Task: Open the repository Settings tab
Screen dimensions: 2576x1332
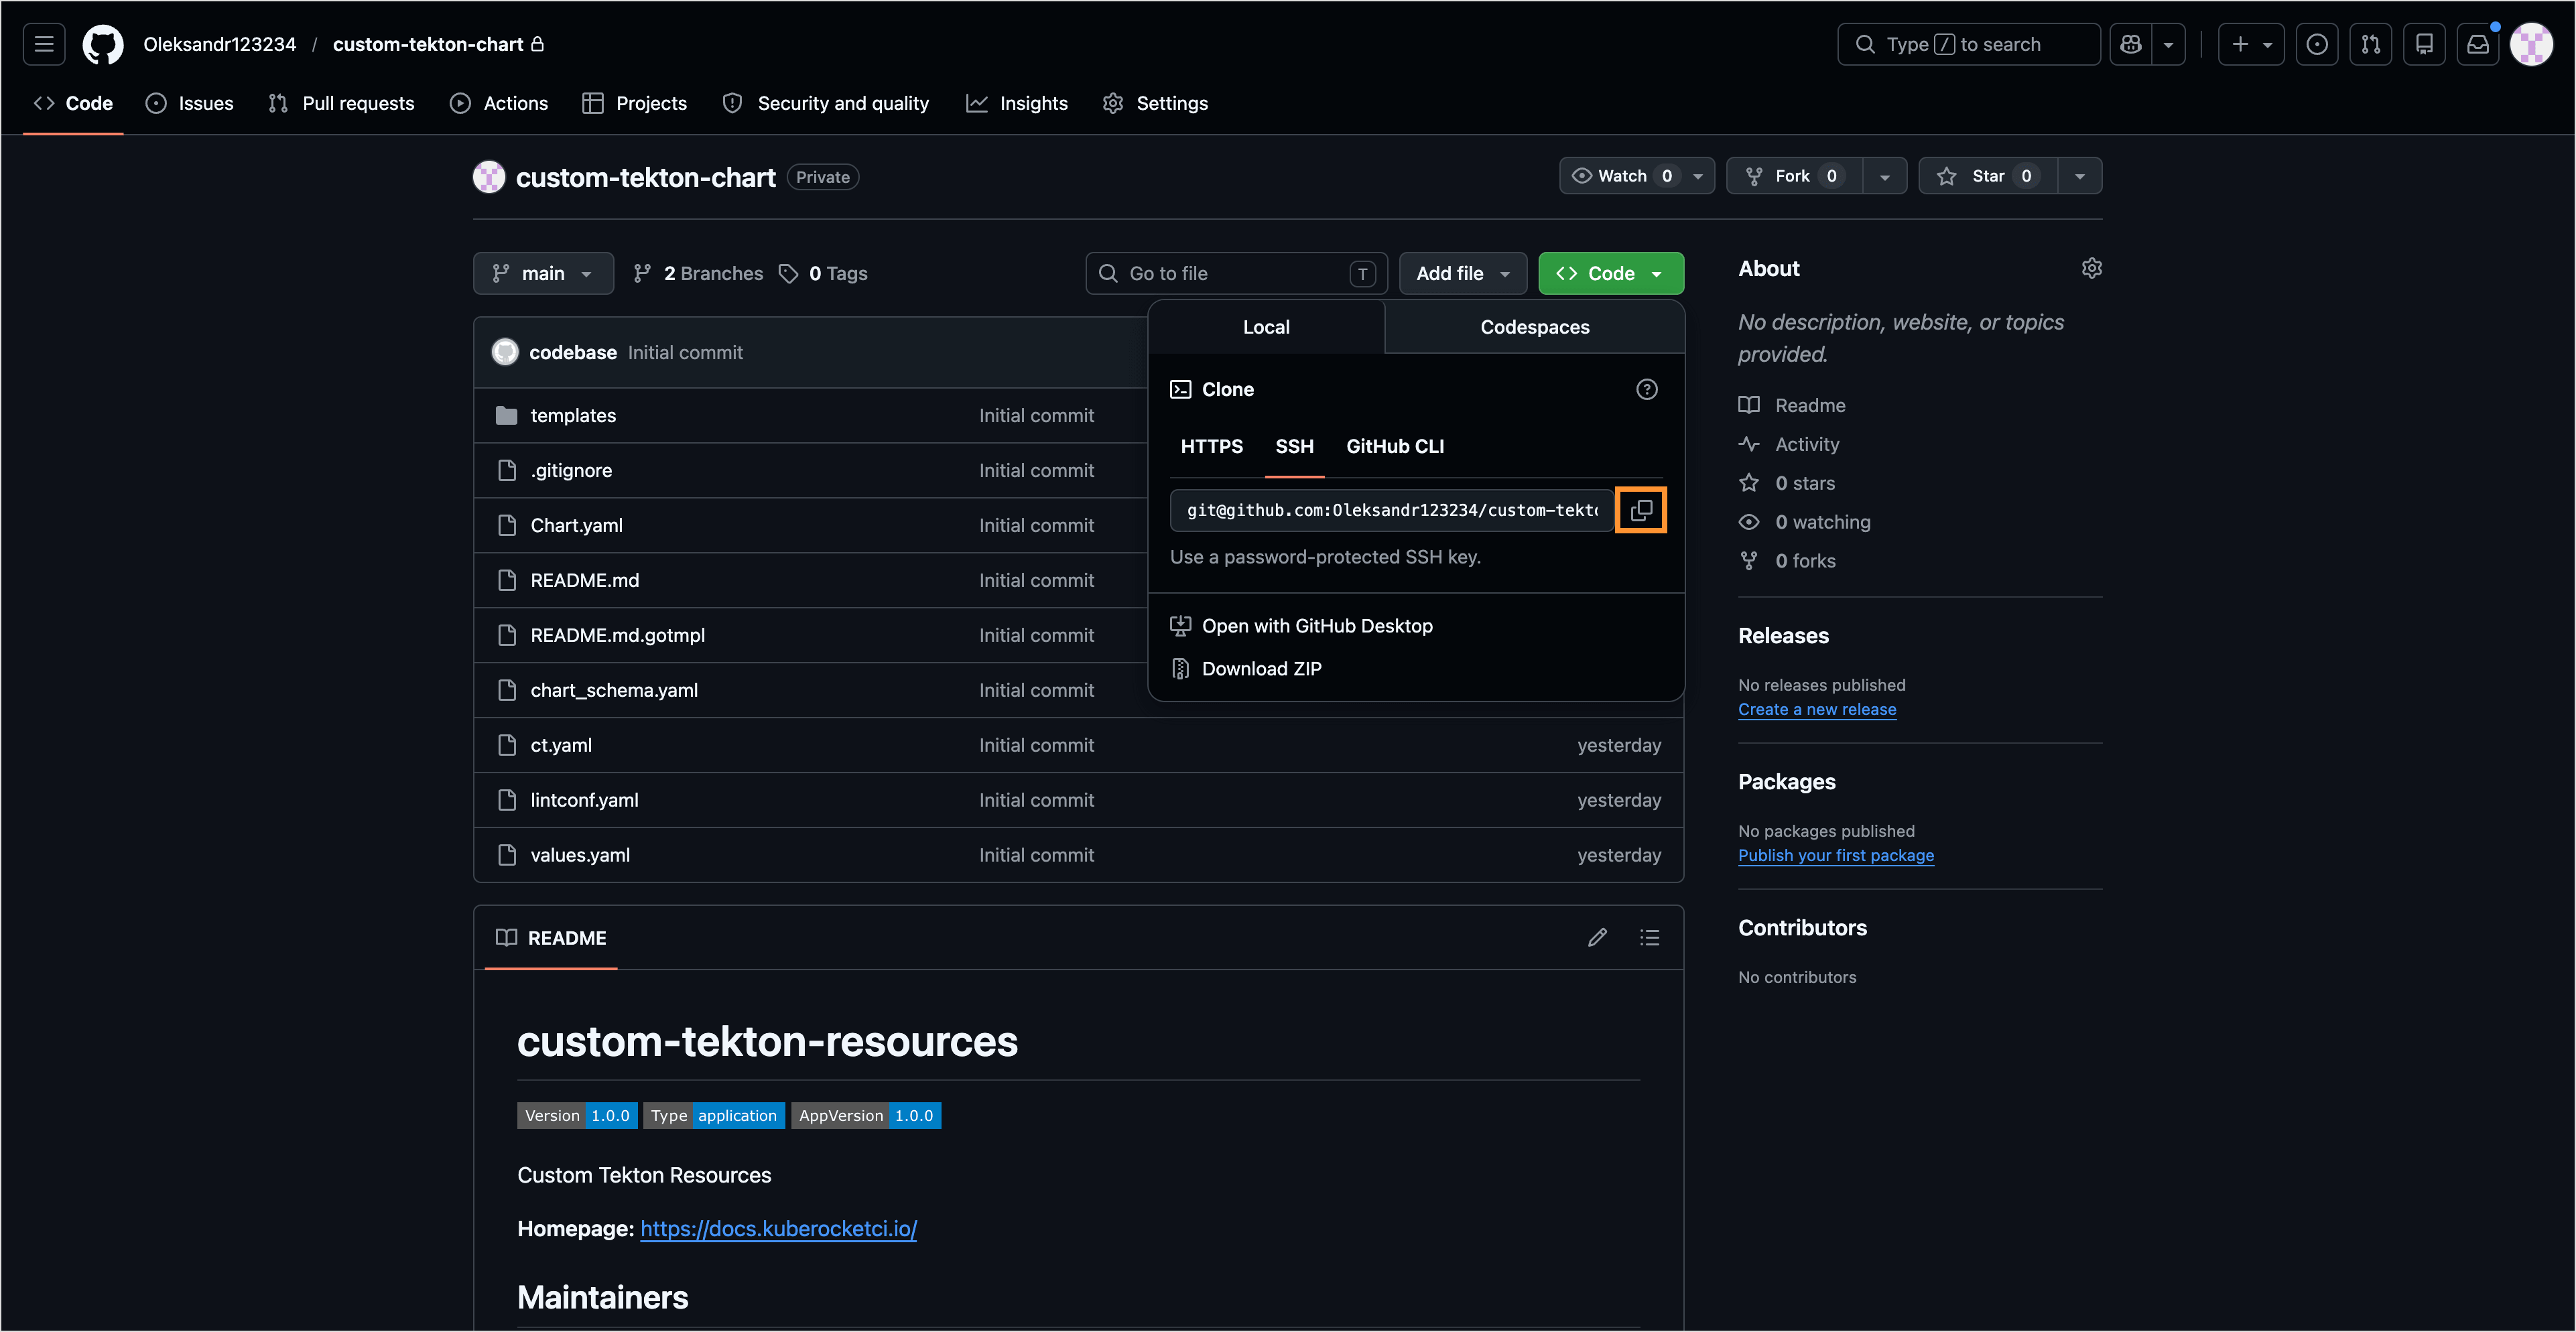Action: [x=1155, y=103]
